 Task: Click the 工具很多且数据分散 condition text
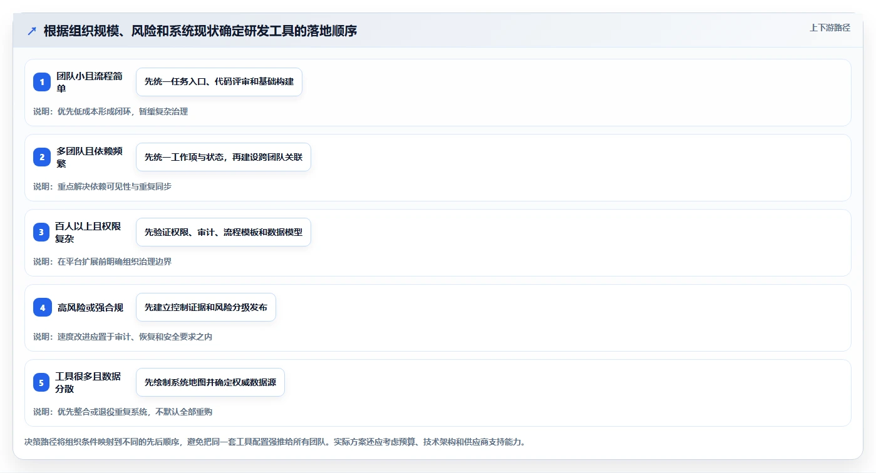88,382
